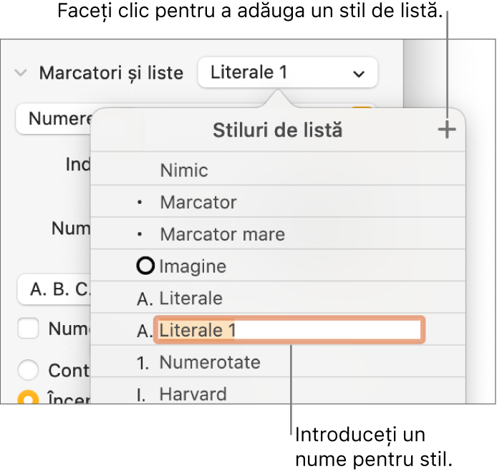Select the Literale list style
Image resolution: width=497 pixels, height=474 pixels.
[x=278, y=298]
